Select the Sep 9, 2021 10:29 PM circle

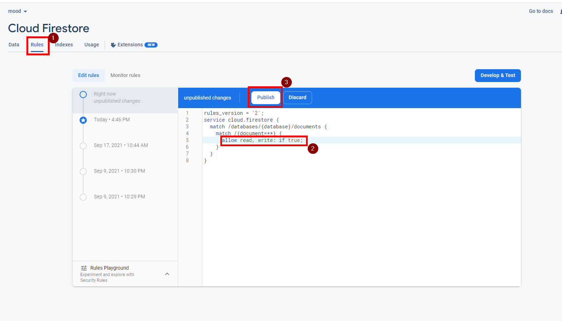pyautogui.click(x=83, y=197)
